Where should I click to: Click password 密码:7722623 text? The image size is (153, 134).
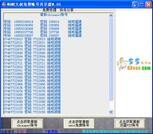[35, 39]
